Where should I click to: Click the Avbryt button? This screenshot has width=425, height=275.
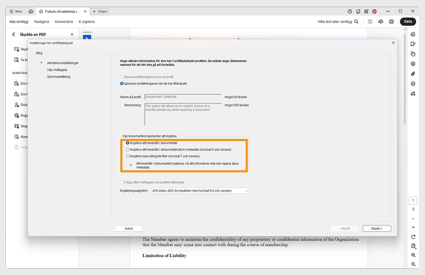129,228
